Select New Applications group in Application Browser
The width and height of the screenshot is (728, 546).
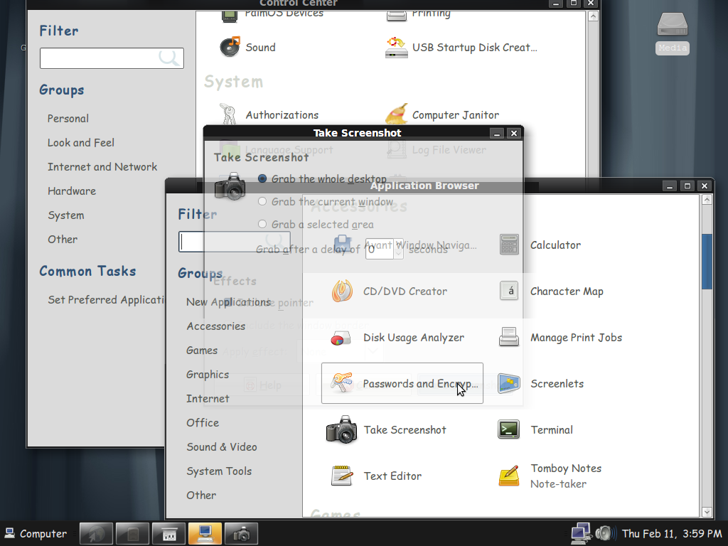pyautogui.click(x=229, y=301)
